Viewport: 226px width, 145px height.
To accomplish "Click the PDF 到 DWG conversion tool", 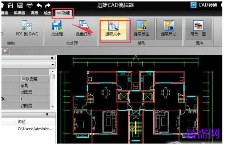I will [x=27, y=28].
